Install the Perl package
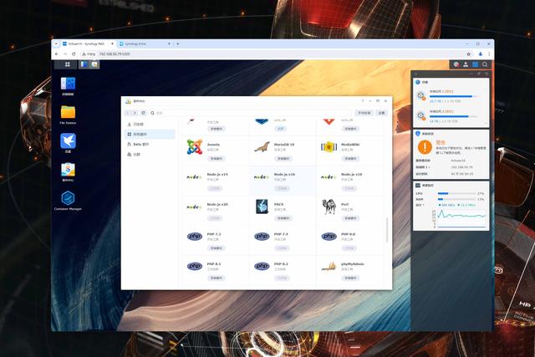This screenshot has width=535, height=357. coord(350,218)
